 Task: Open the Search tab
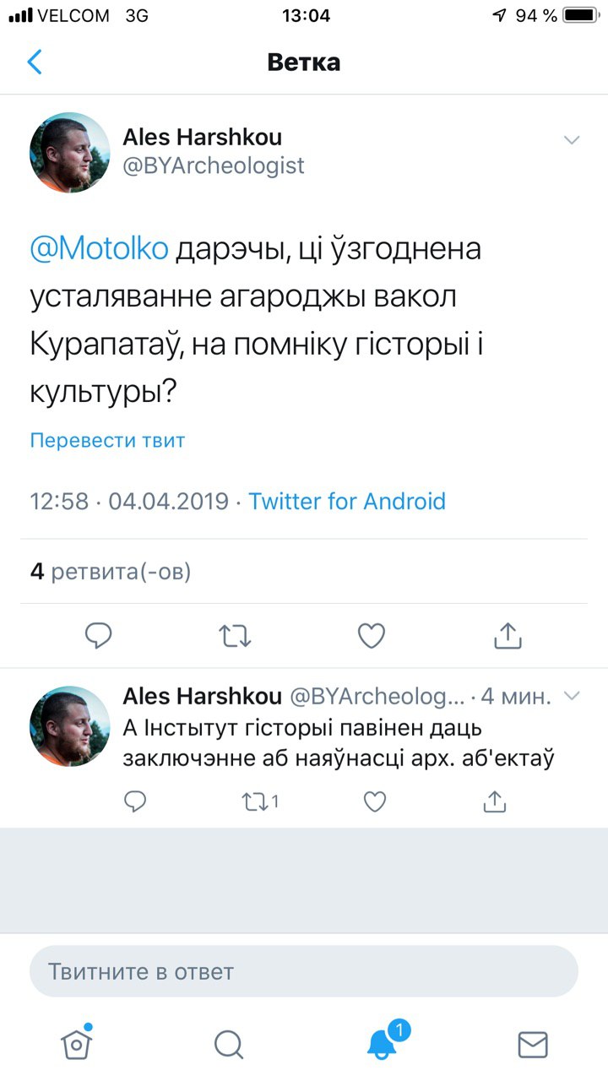click(228, 1044)
